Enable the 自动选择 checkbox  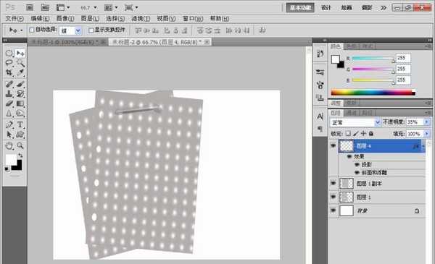32,30
